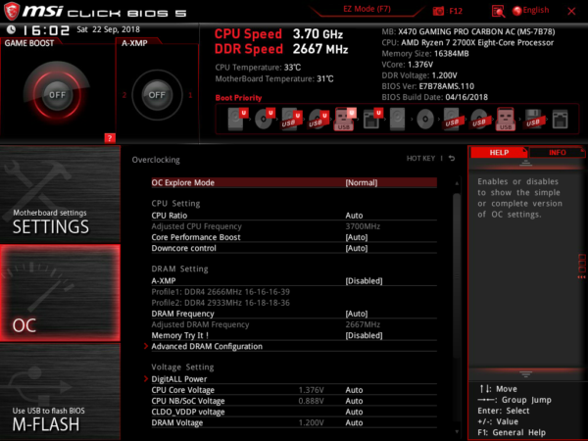
Task: Click the back arrow next to HOT KEY
Action: pos(452,158)
